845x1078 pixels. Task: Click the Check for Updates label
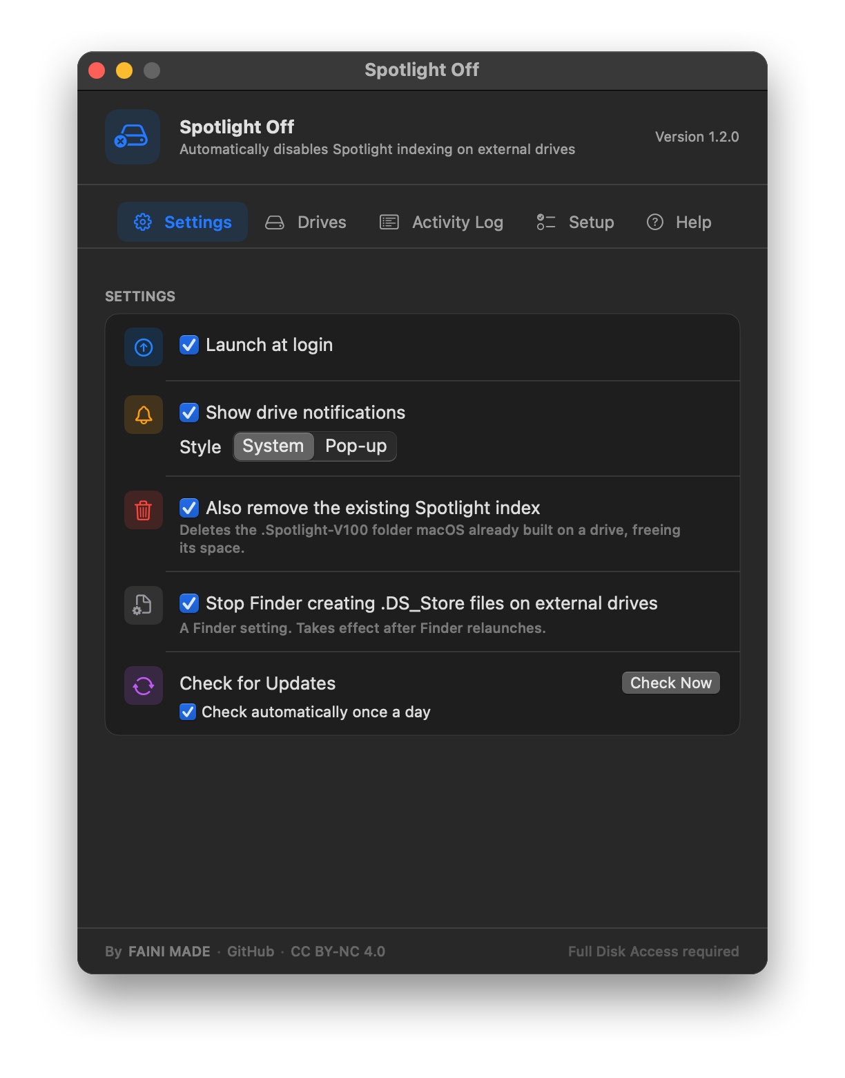[258, 683]
